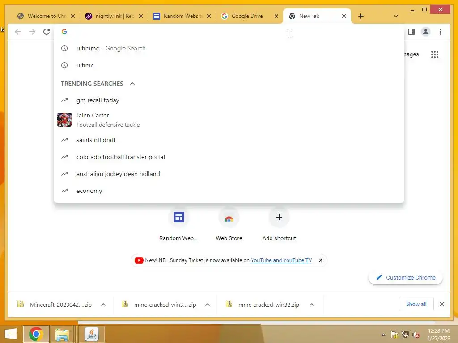458x343 pixels.
Task: Choose 'colorado football transfer portal' suggestion
Action: pos(229,157)
